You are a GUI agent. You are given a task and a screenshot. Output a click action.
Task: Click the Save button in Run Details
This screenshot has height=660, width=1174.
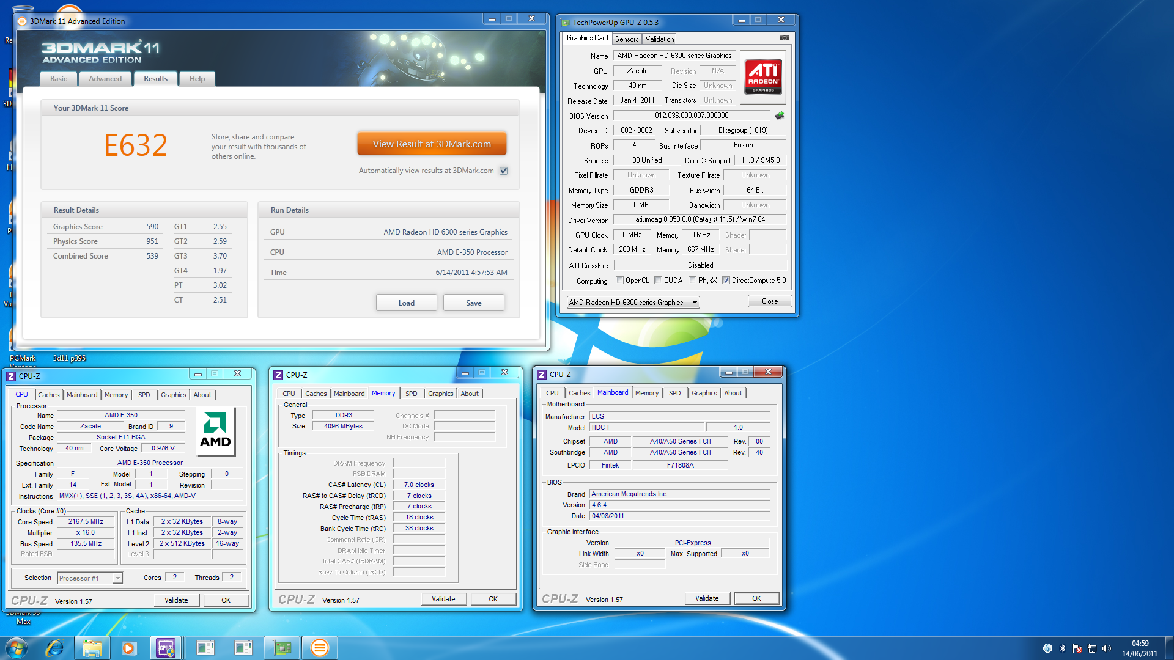pyautogui.click(x=474, y=303)
